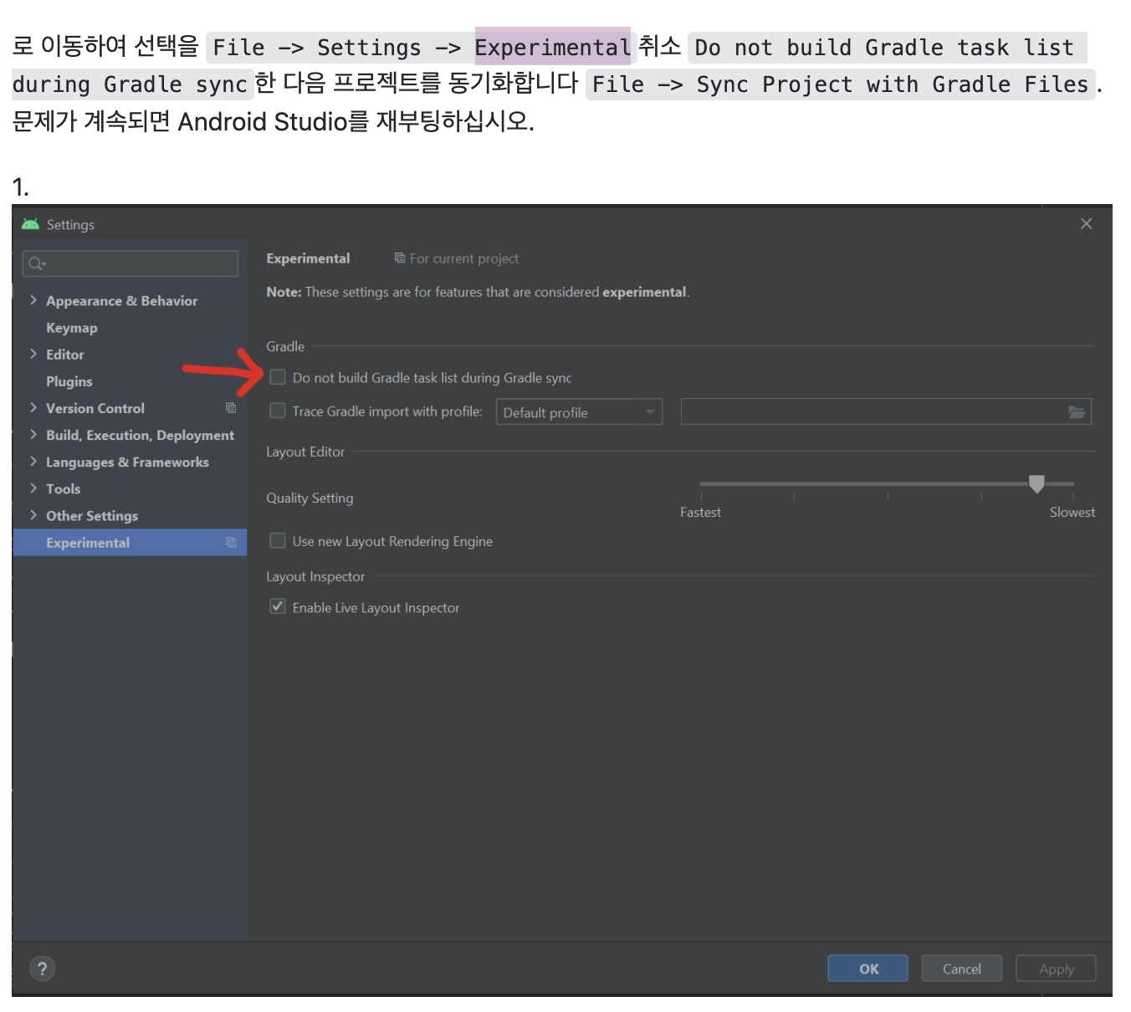Click into the Settings search field
Viewport: 1131px width, 1012px height.
(x=130, y=263)
